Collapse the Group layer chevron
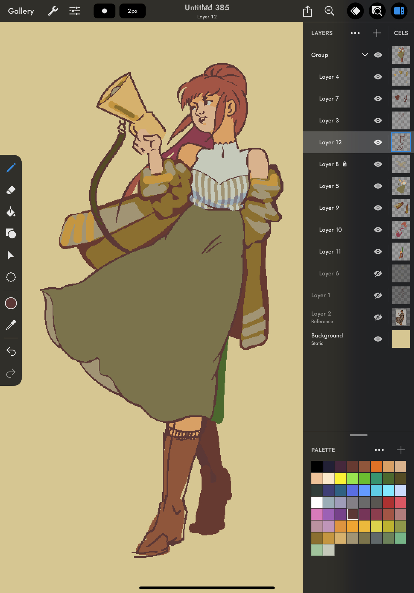414x593 pixels. 365,55
